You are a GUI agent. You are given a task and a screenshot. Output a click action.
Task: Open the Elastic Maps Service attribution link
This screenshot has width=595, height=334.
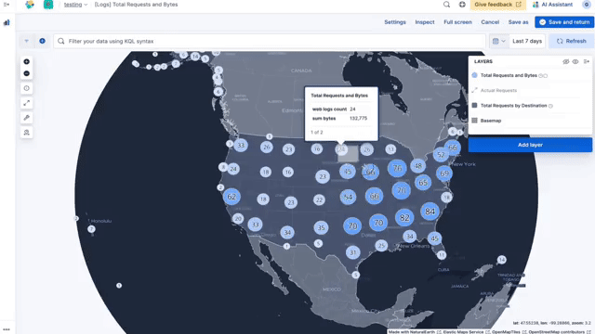point(463,332)
